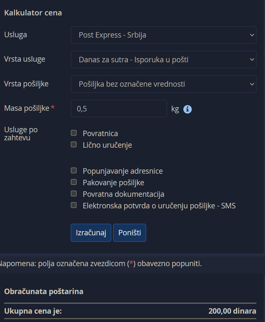Click the Masa pošiljke label text

pyautogui.click(x=27, y=108)
